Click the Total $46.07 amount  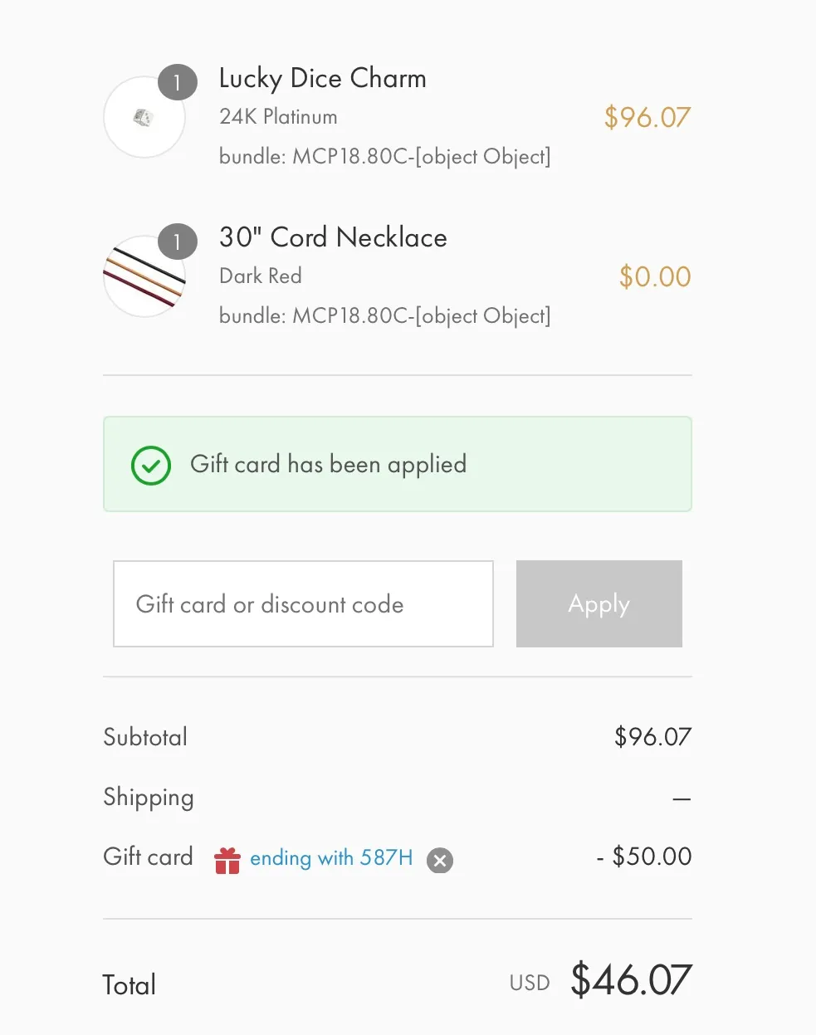click(631, 980)
